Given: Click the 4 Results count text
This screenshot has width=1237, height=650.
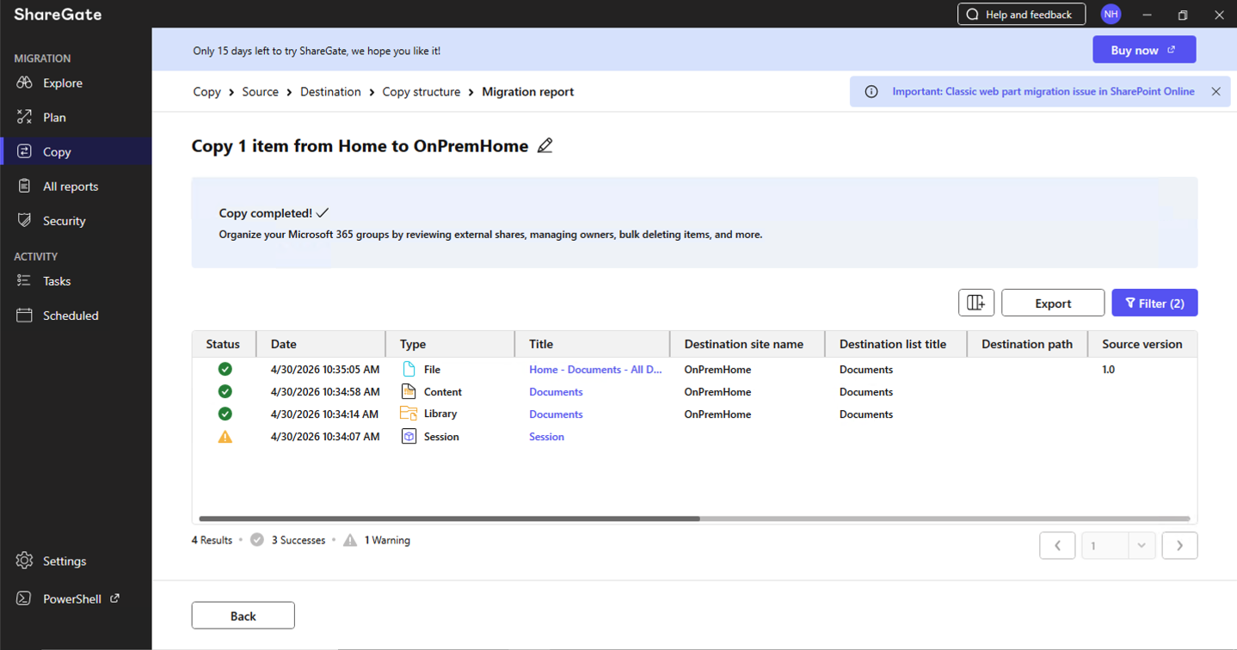Looking at the screenshot, I should [x=212, y=540].
